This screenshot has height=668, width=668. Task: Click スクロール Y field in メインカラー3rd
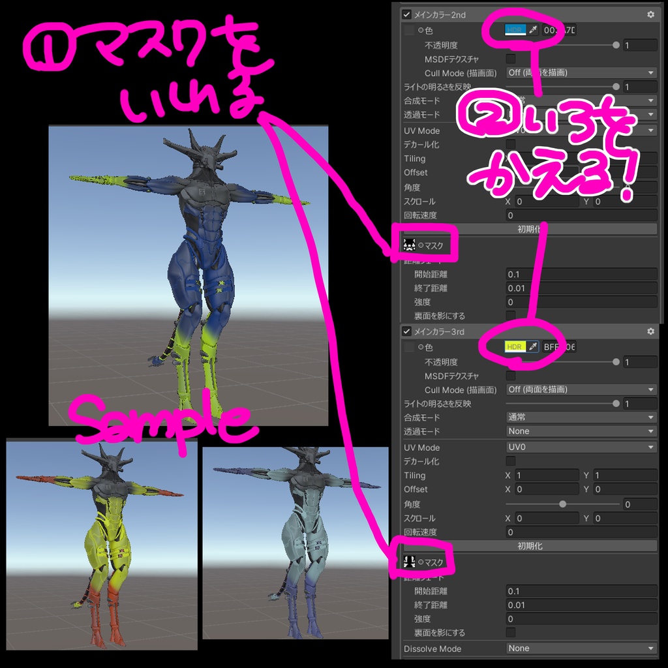click(x=626, y=518)
